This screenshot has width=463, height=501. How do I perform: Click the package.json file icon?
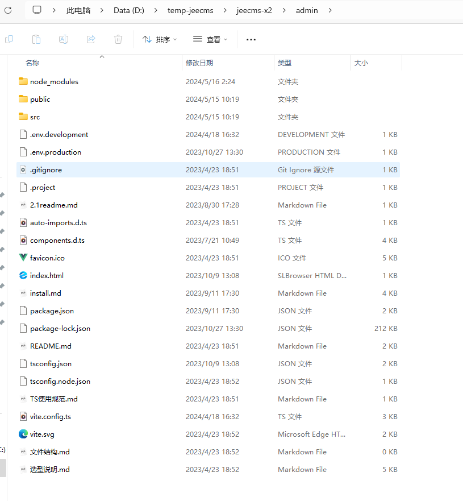pos(23,310)
